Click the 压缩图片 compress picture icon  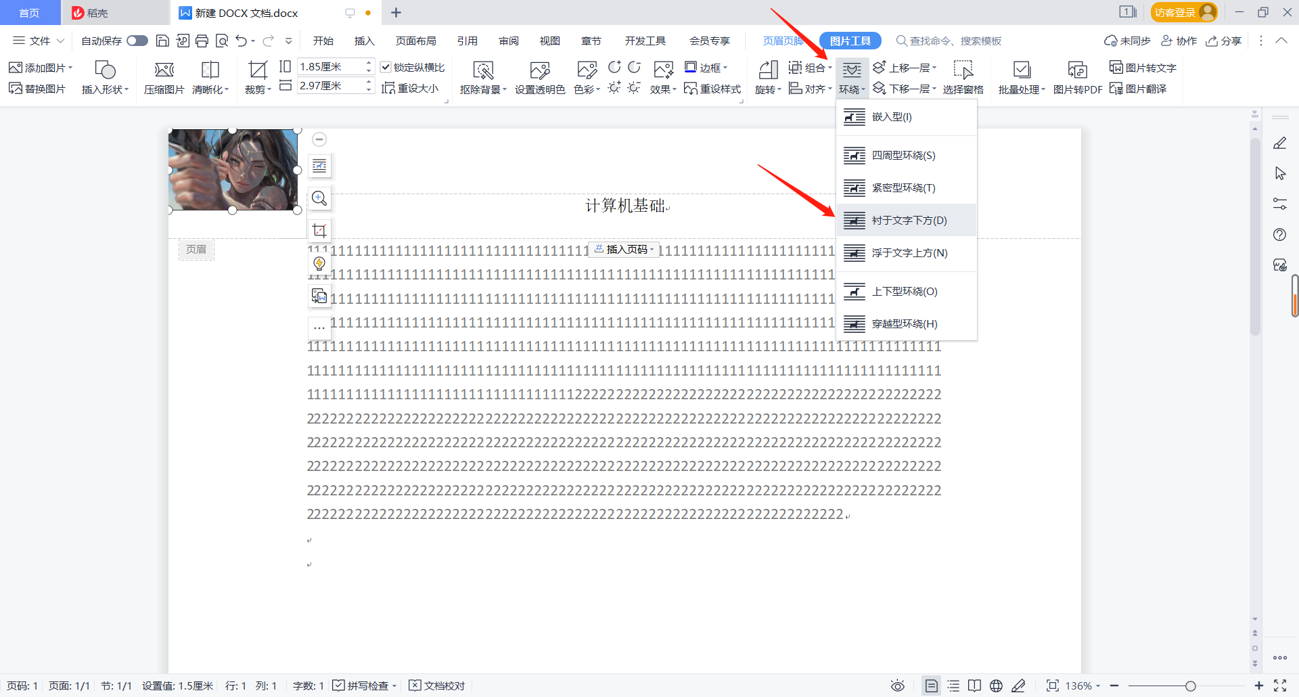point(163,76)
